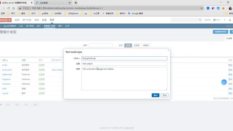
Task: Open the wechat media type link
Action: tap(5, 93)
